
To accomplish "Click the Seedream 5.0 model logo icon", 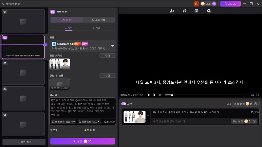I will 54,44.
